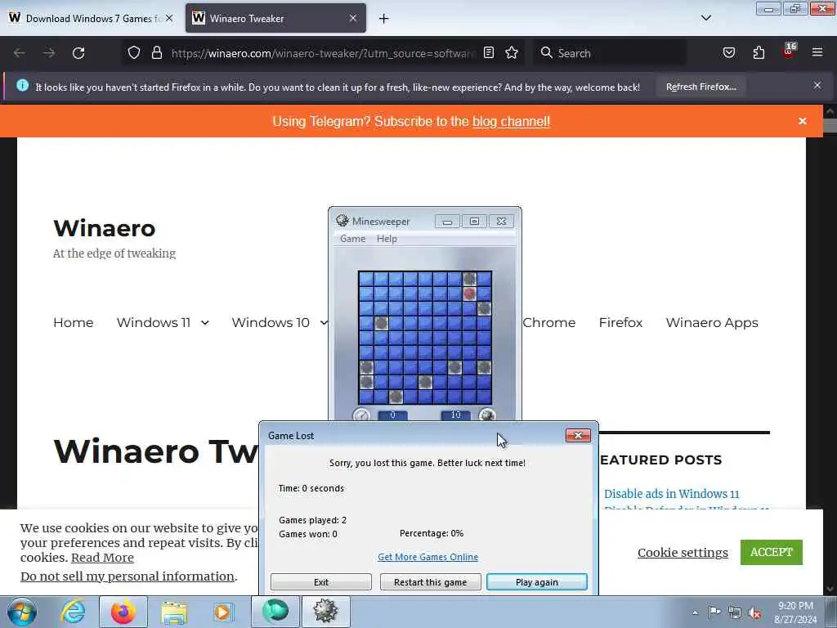
Task: Go back using the browser back arrow
Action: 20,53
